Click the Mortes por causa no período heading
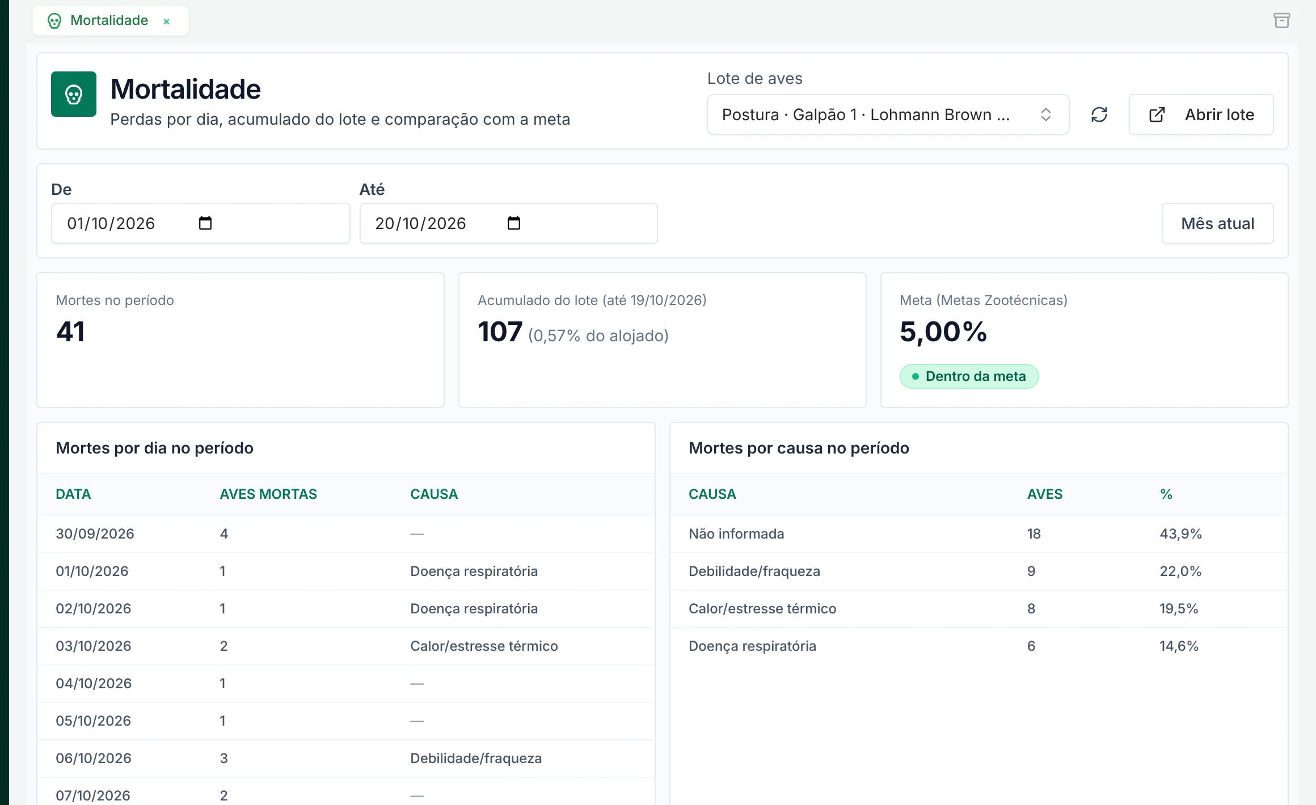The height and width of the screenshot is (805, 1316). pos(799,448)
